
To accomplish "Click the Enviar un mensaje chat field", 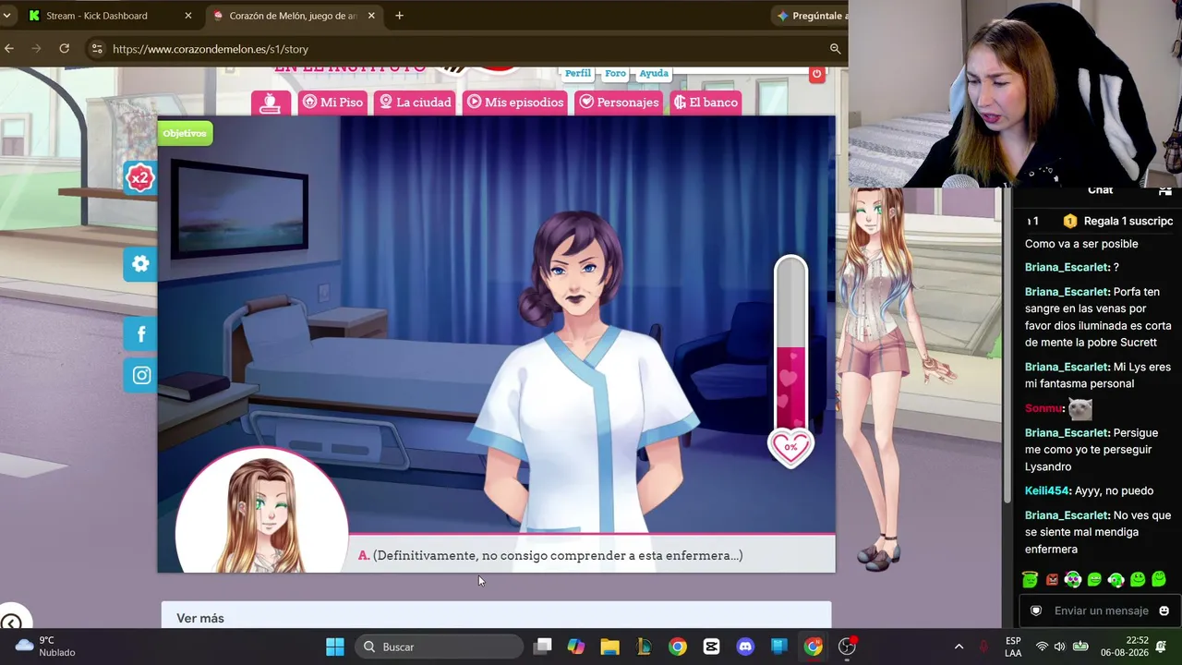I will (1101, 611).
